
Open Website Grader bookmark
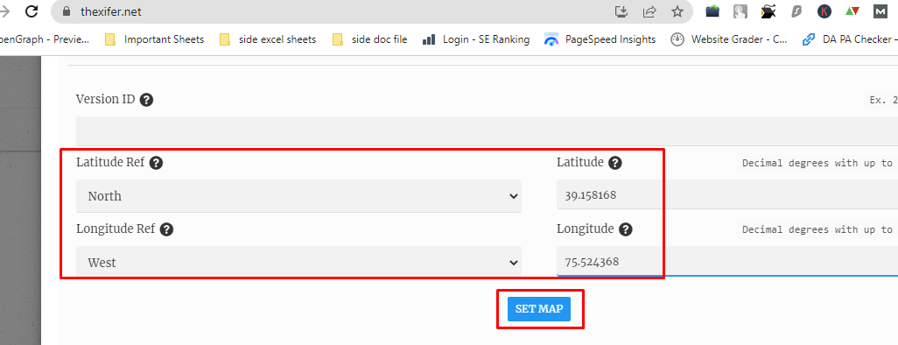click(x=729, y=39)
